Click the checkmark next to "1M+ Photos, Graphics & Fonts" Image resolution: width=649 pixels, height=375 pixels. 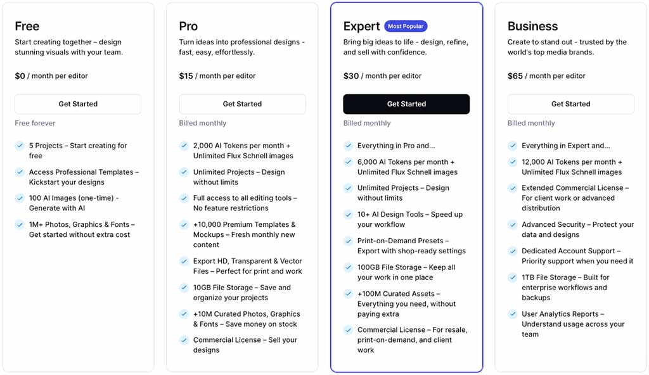click(20, 224)
